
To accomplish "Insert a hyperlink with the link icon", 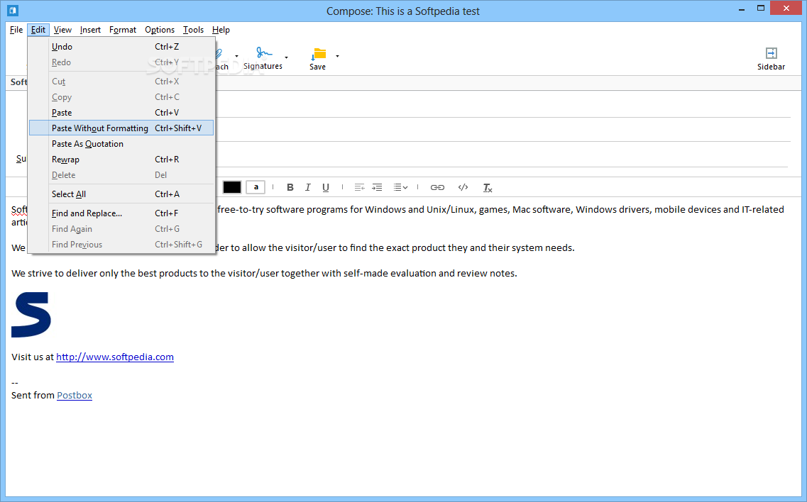I will click(x=437, y=187).
